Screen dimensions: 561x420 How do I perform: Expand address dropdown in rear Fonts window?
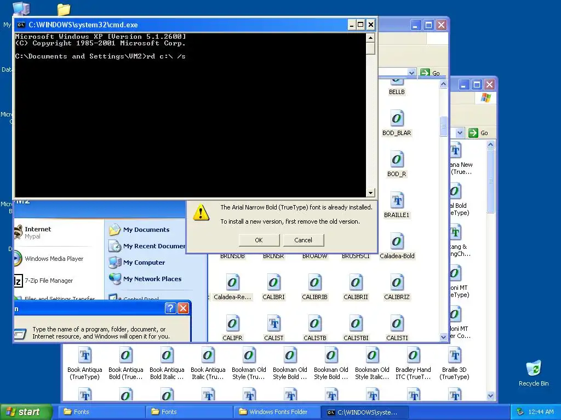click(x=460, y=133)
